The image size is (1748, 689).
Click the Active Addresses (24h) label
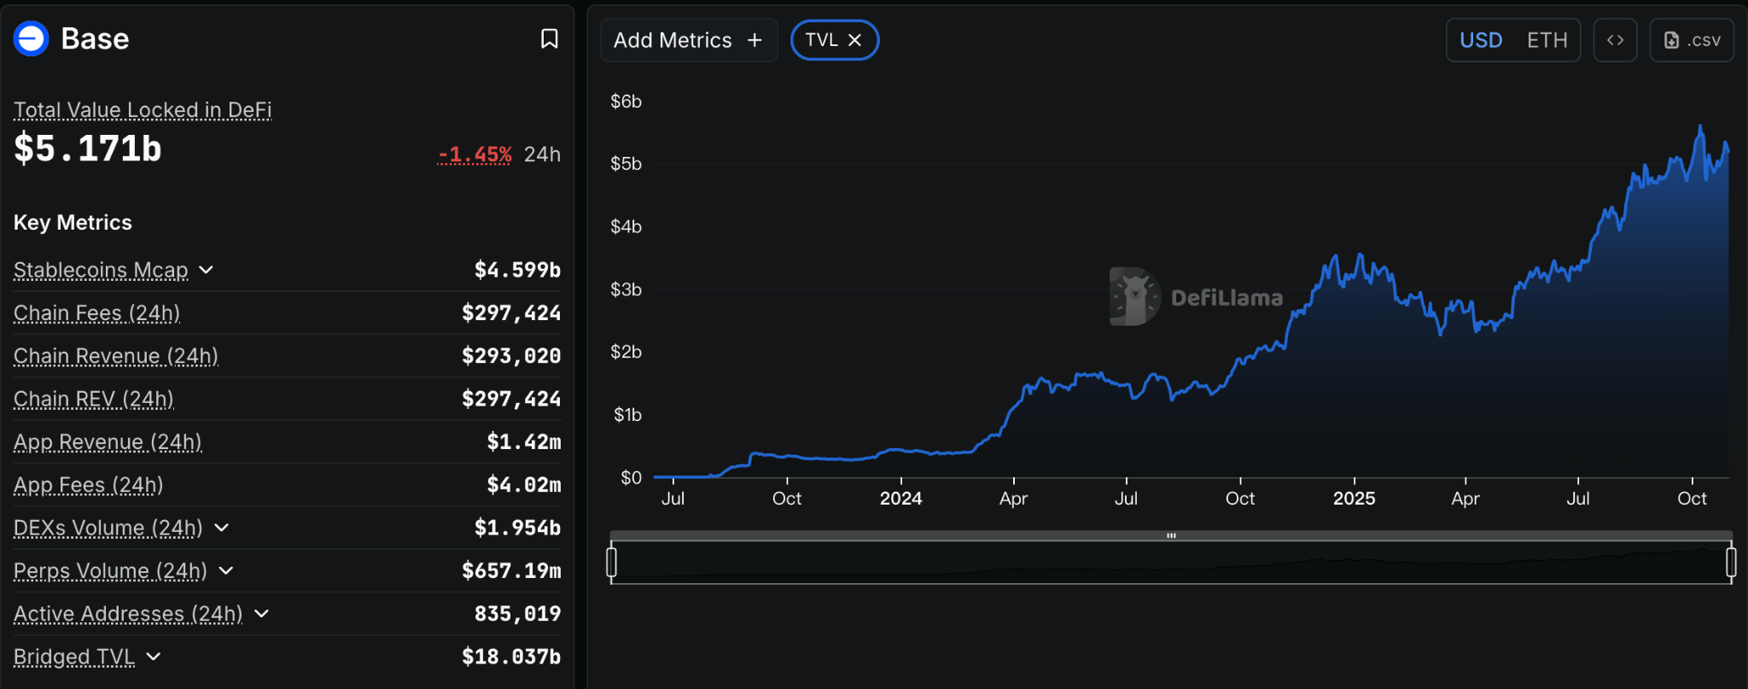[x=128, y=613]
